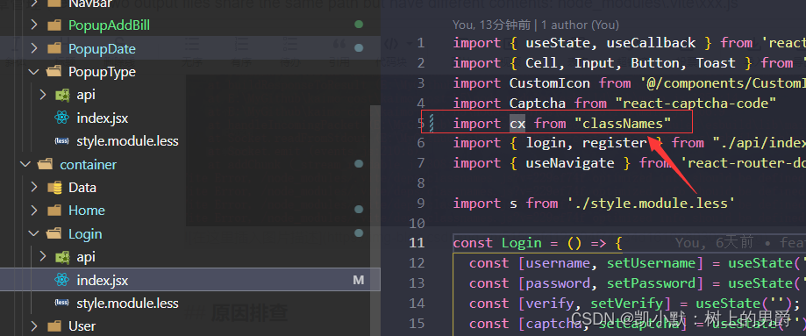Click 'Toast' import on line 2
Screen dimensions: 806x336
(716, 63)
